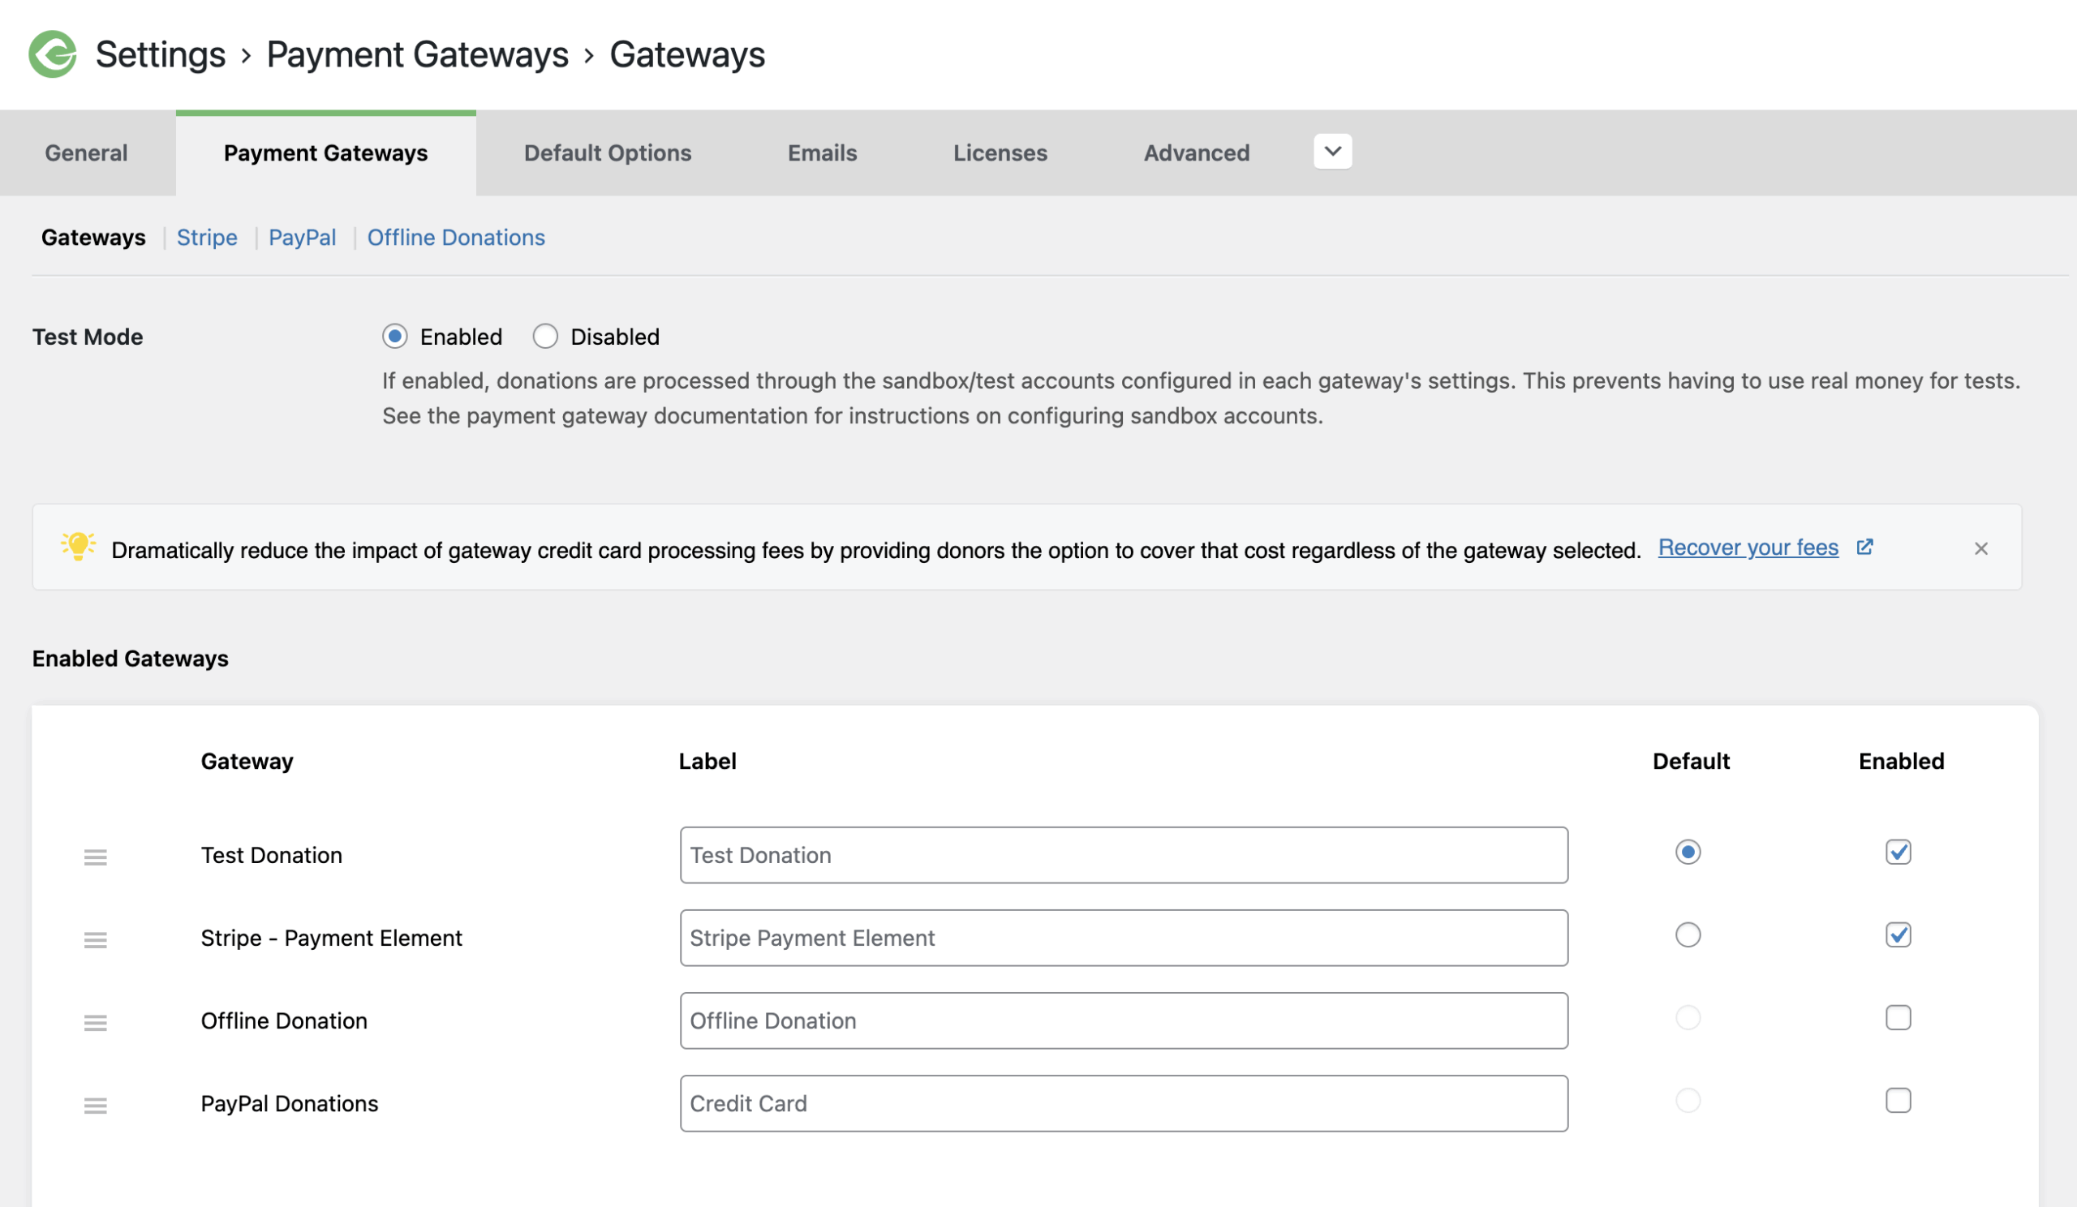Image resolution: width=2077 pixels, height=1207 pixels.
Task: Disable Test Mode
Action: 546,336
